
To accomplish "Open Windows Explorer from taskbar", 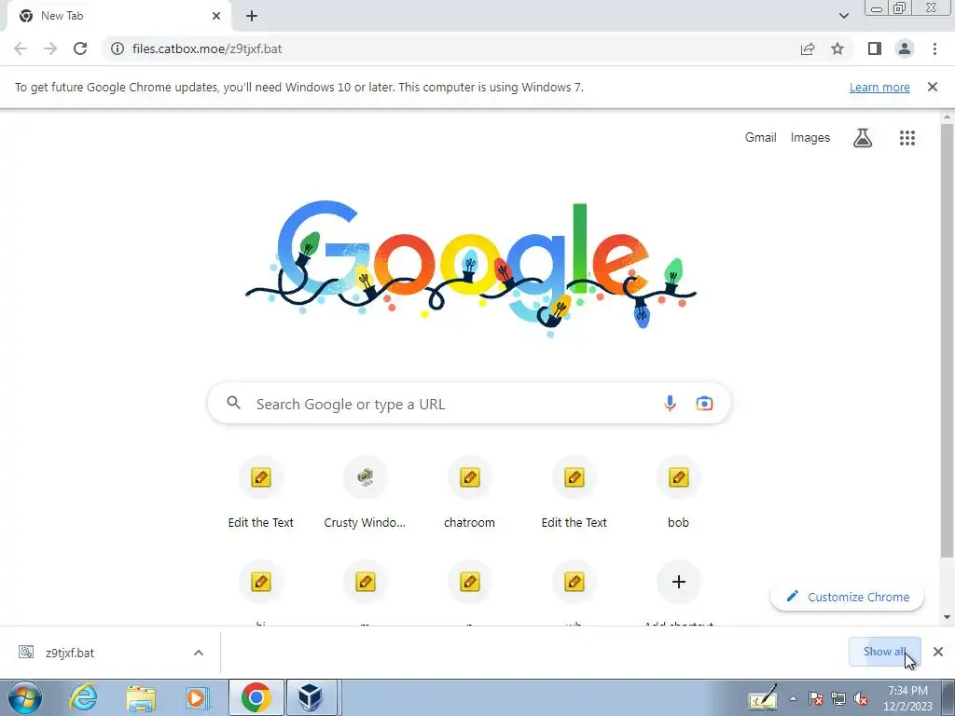I will (140, 697).
